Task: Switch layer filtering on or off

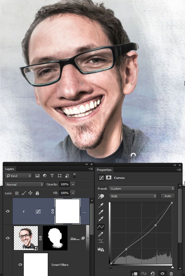Action: (x=74, y=175)
